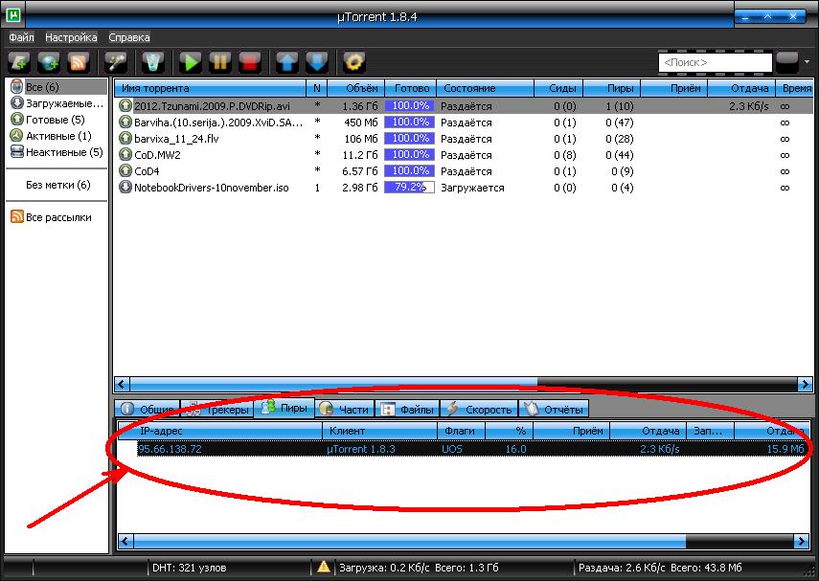Image resolution: width=819 pixels, height=581 pixels.
Task: Start torrent with green play button
Action: (x=191, y=62)
